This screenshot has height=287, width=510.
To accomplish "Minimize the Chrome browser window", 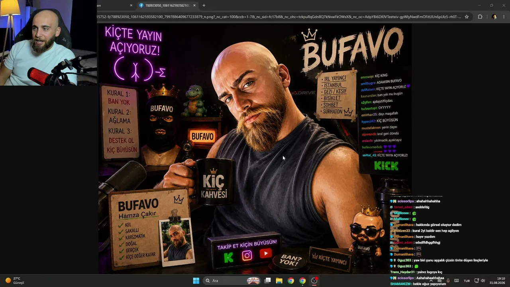I will [480, 6].
